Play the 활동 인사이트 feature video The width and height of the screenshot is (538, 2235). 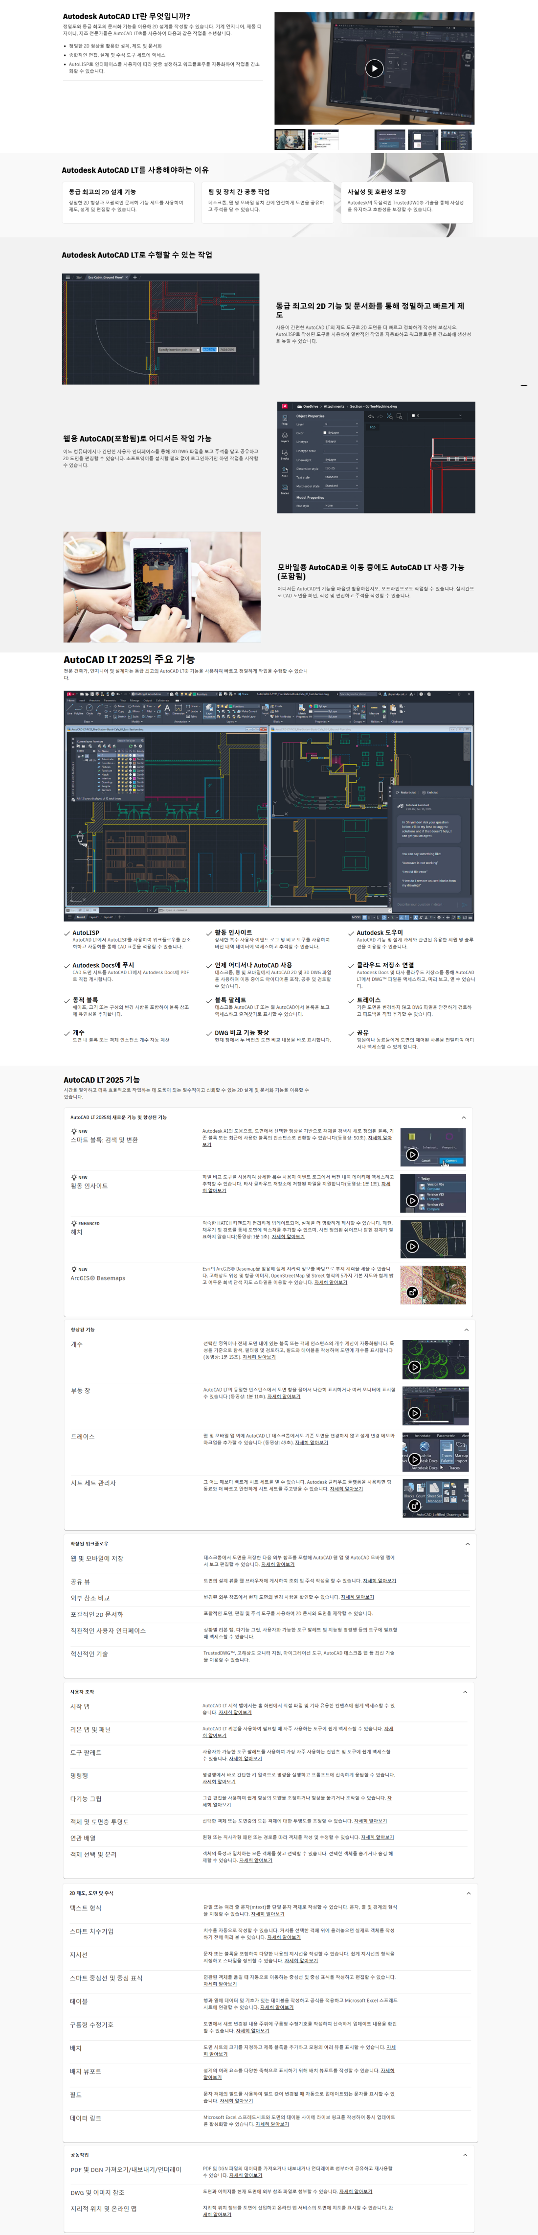tap(412, 1201)
